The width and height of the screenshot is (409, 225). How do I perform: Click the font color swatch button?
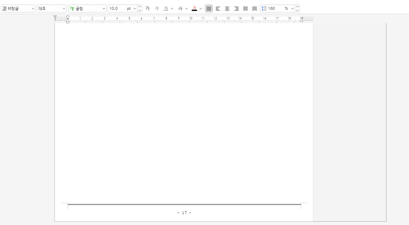coord(194,9)
